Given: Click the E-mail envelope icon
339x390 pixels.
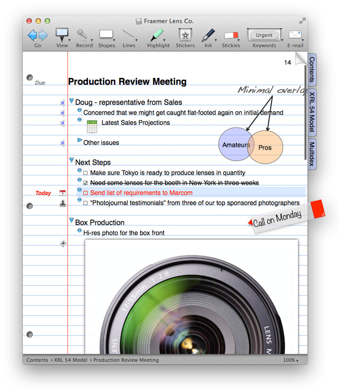Looking at the screenshot, I should click(295, 35).
